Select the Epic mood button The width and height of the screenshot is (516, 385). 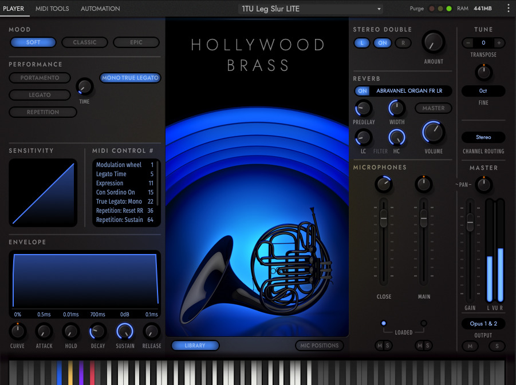(x=136, y=42)
